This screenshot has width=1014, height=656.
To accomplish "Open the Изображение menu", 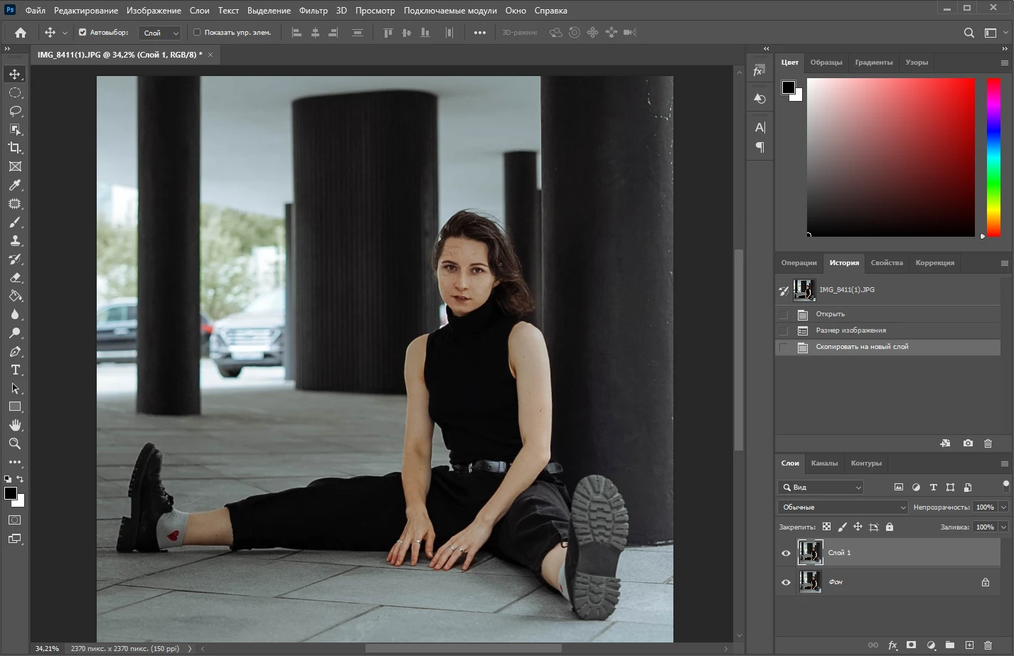I will [x=154, y=11].
